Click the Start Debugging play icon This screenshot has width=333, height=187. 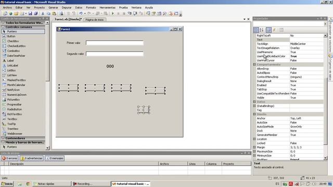(113, 14)
